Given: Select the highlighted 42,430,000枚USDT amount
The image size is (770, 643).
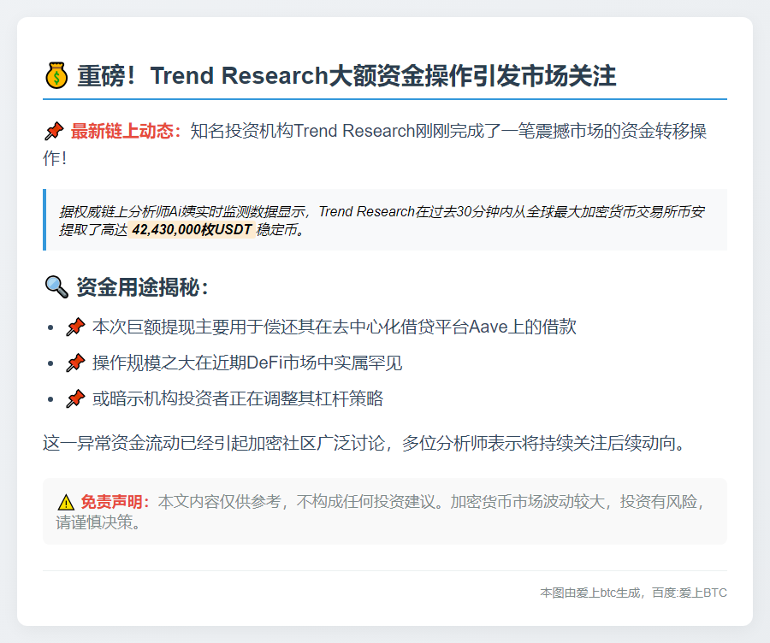Looking at the screenshot, I should point(192,230).
